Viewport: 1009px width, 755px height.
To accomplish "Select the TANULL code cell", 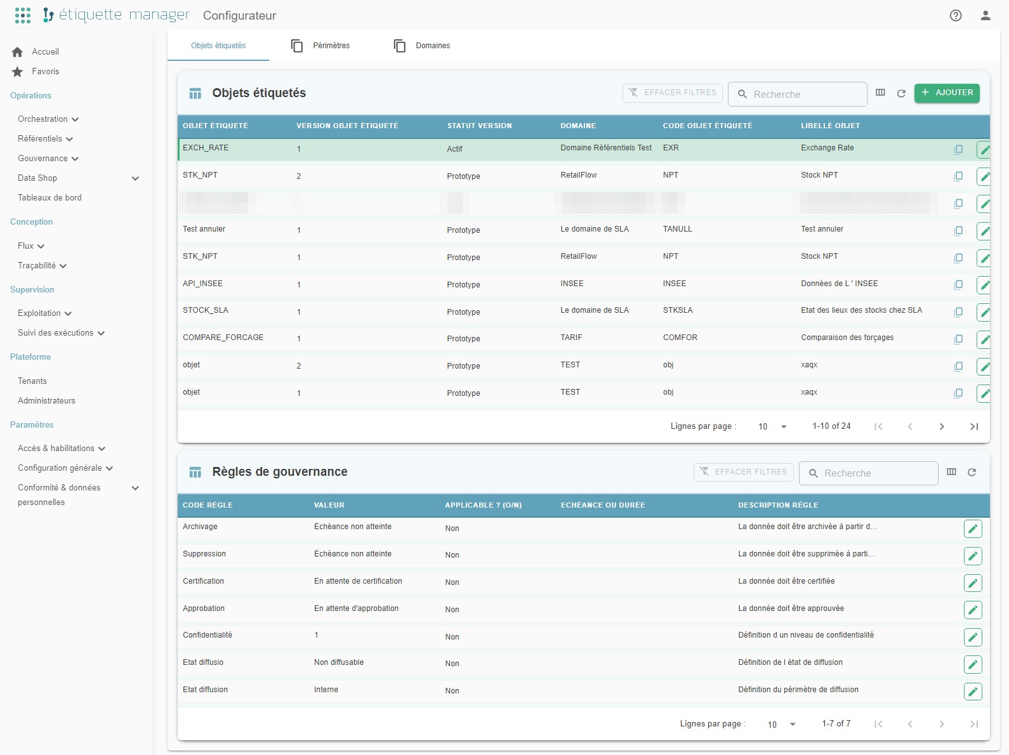I will click(x=678, y=229).
